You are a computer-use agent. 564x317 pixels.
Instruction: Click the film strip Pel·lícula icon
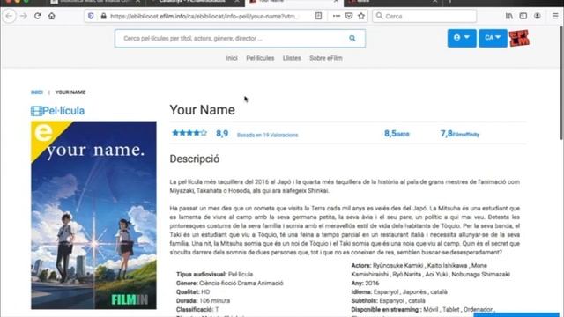pyautogui.click(x=36, y=111)
